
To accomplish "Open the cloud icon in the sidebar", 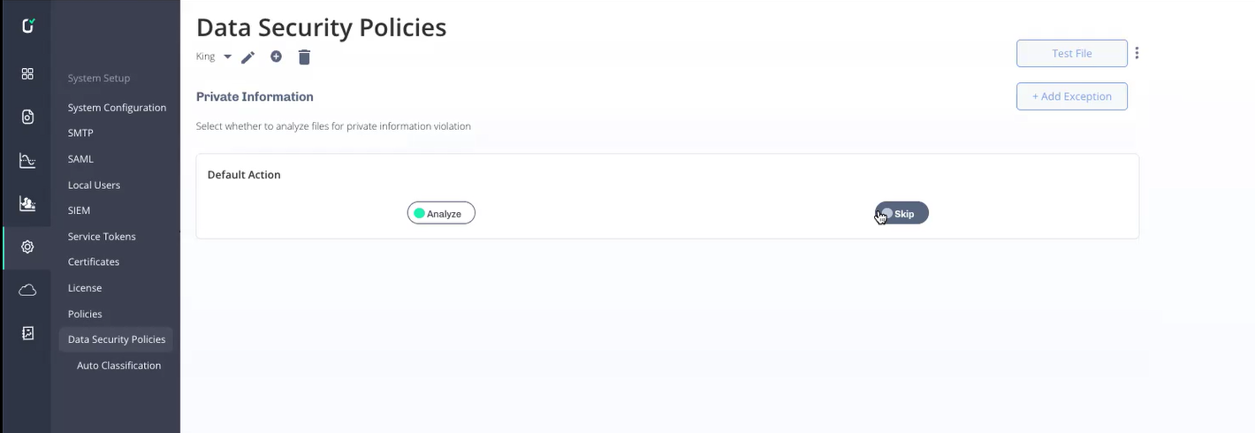I will point(27,290).
